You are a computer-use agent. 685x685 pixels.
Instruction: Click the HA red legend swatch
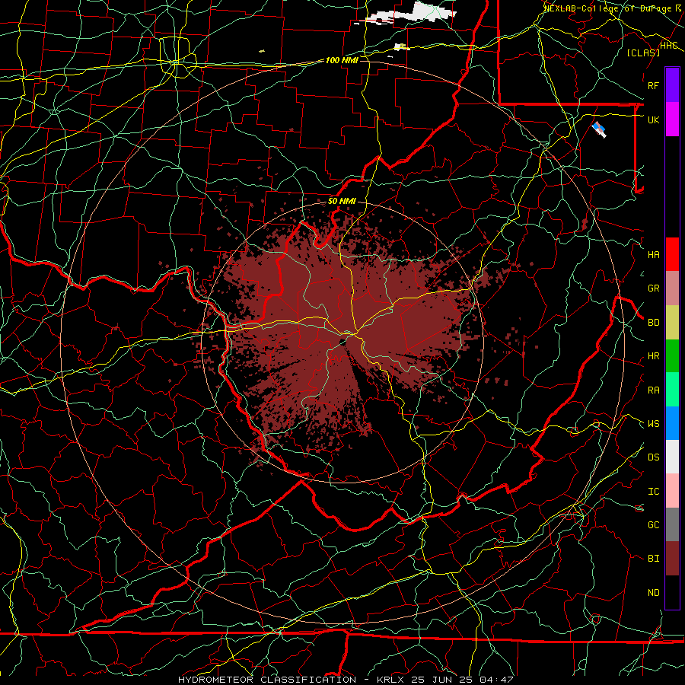tap(672, 254)
